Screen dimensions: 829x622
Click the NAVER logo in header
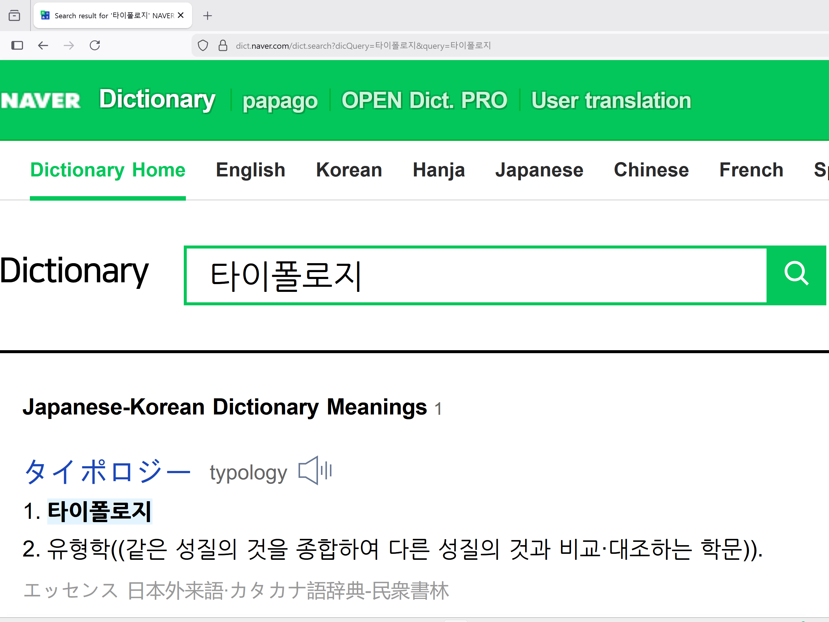(x=40, y=100)
